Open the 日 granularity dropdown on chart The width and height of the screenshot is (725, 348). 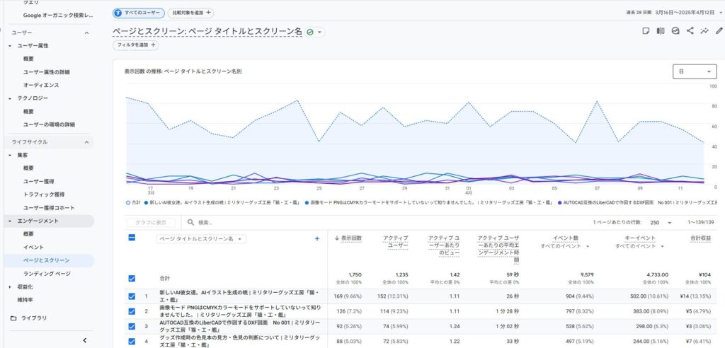pos(695,71)
